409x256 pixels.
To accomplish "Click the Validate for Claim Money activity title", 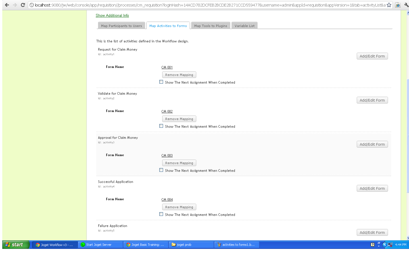I will (117, 94).
